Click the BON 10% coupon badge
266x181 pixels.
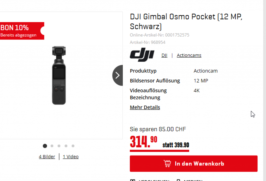coord(22,31)
